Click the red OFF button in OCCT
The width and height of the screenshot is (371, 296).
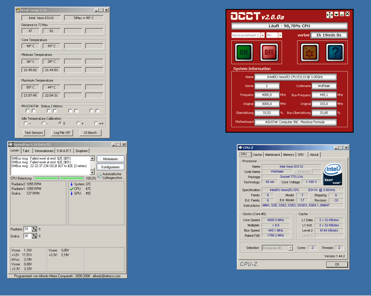269,52
